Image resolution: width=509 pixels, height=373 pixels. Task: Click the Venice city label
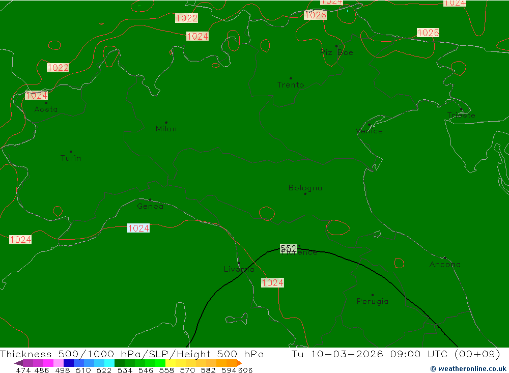(369, 131)
